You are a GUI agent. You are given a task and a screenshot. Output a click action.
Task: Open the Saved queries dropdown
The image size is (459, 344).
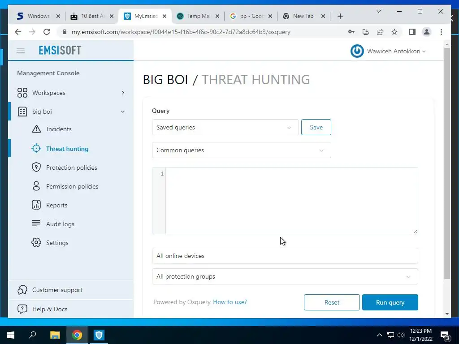(225, 127)
